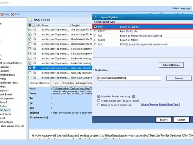Select Drafts folder in tree
The image size is (193, 145).
[3, 79]
